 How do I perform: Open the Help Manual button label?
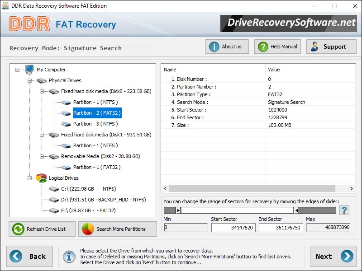284,47
